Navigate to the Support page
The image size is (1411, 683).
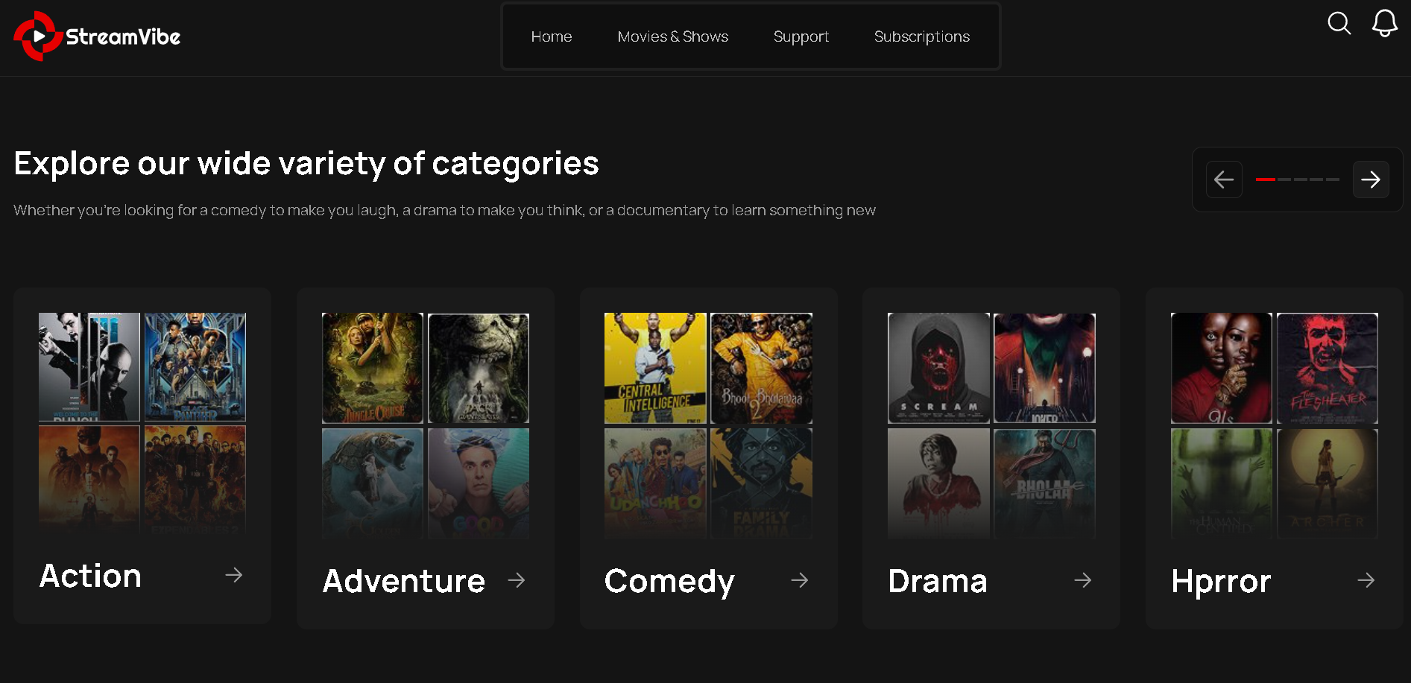(801, 36)
